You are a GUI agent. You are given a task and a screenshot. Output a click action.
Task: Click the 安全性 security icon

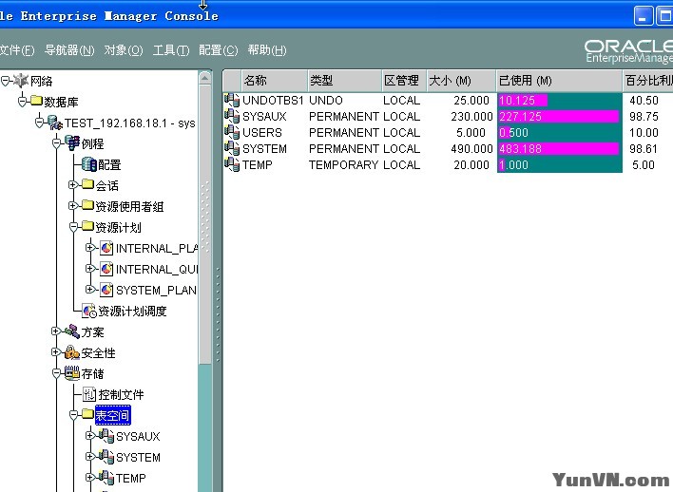pos(72,352)
